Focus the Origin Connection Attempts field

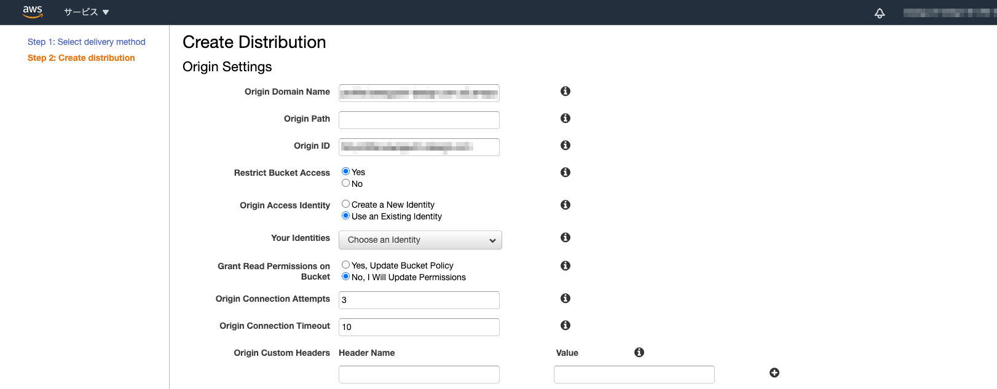[419, 300]
